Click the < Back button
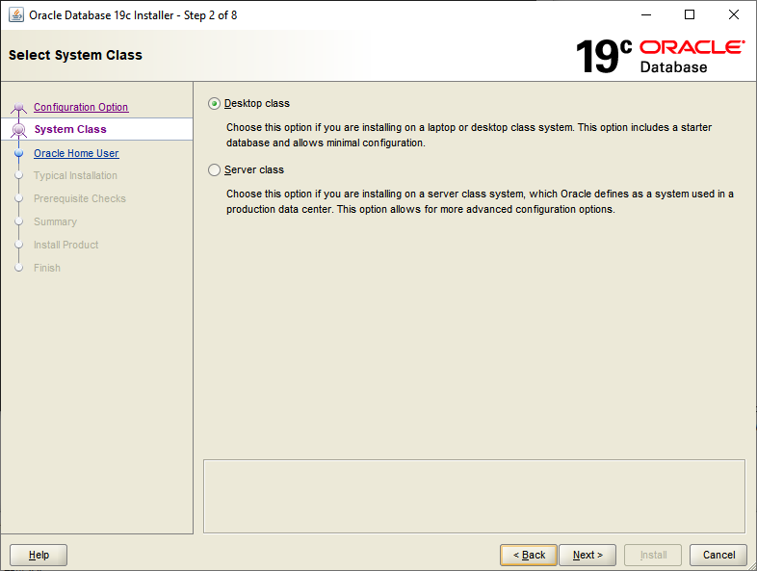This screenshot has height=571, width=757. [x=529, y=555]
